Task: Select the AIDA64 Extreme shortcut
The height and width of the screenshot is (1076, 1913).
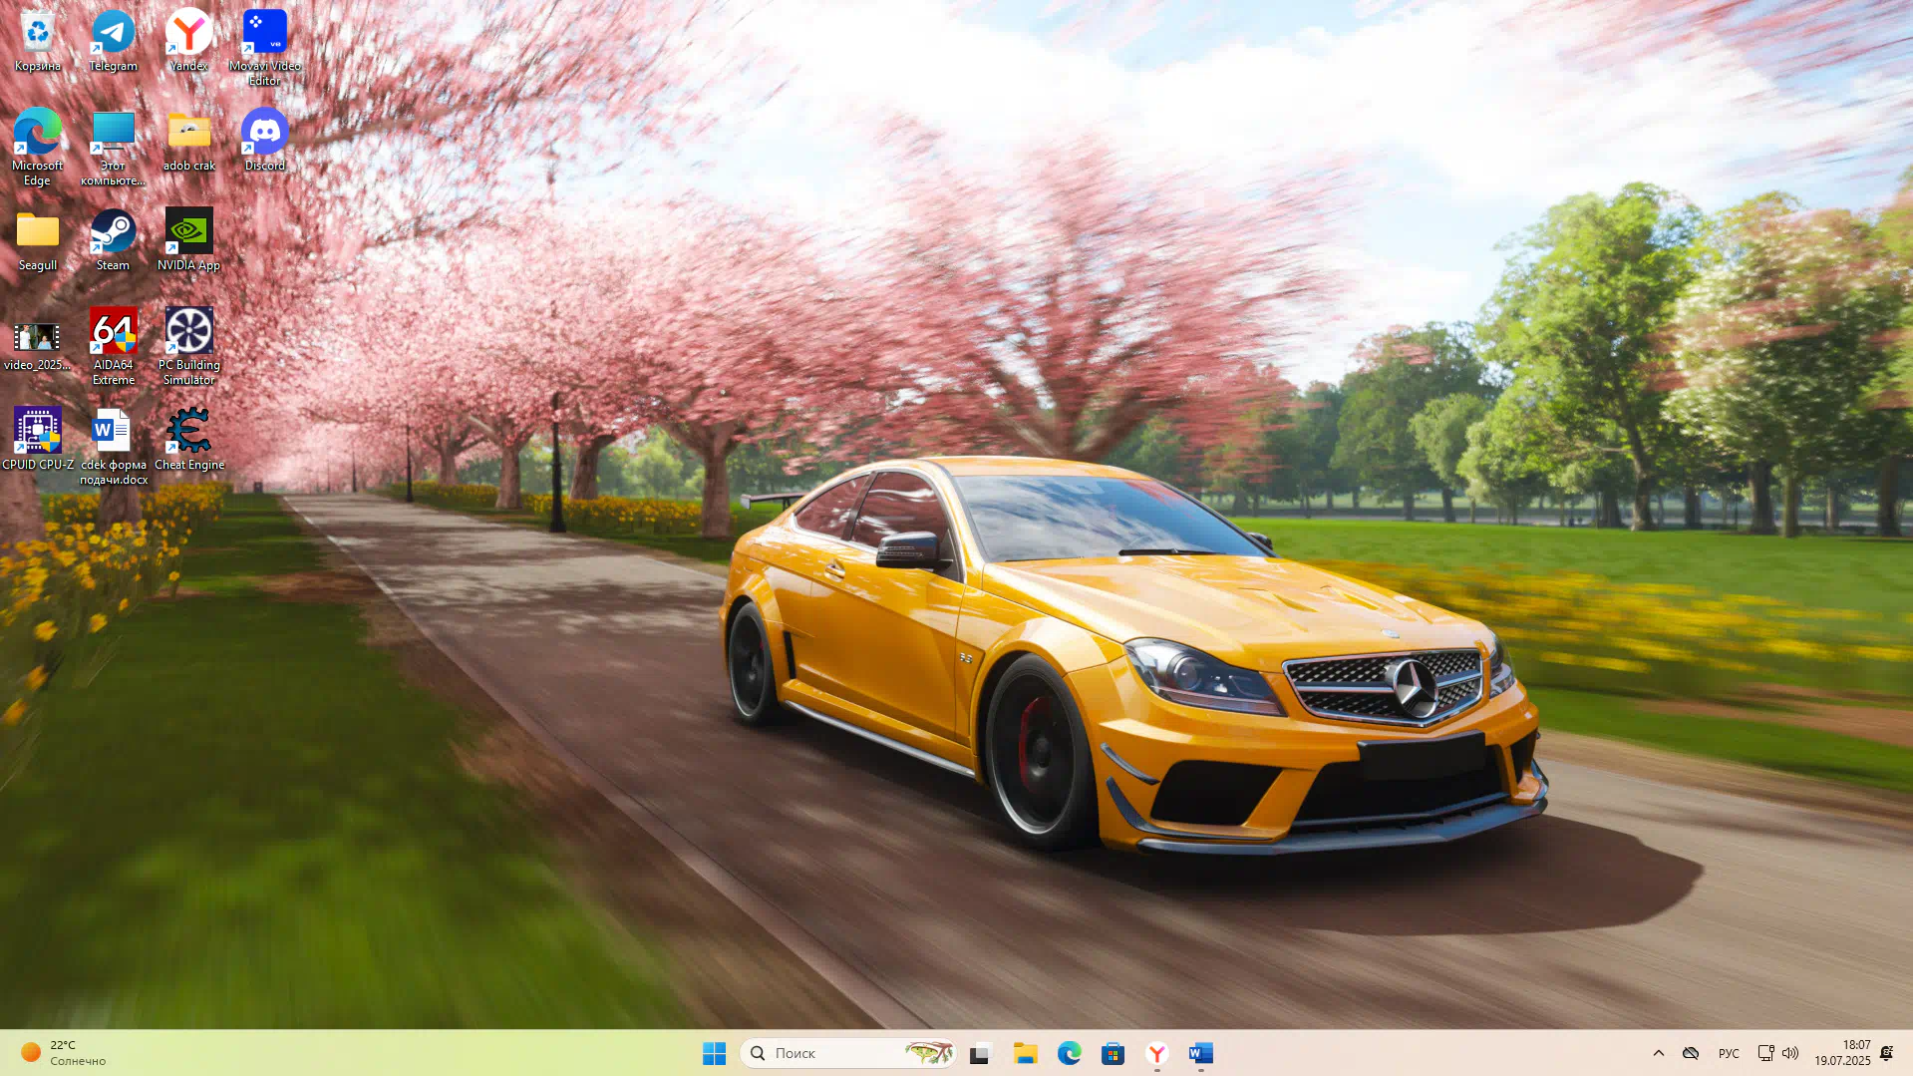Action: pos(113,346)
